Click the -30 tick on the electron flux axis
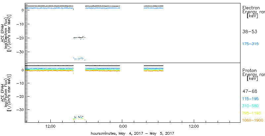Viewport: 265px width, 136px height. pos(20,52)
